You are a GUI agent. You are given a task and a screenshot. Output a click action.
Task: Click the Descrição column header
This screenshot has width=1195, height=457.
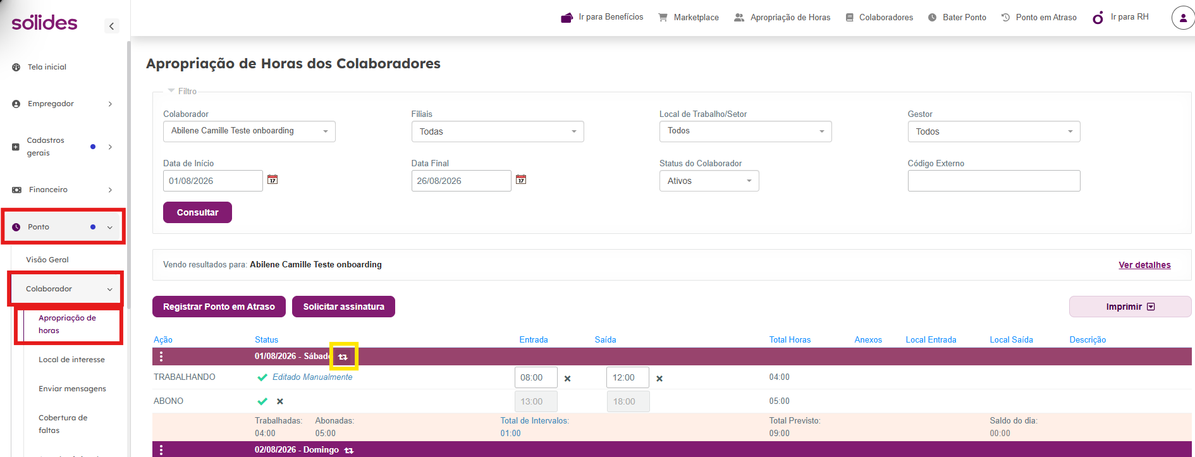pyautogui.click(x=1088, y=340)
